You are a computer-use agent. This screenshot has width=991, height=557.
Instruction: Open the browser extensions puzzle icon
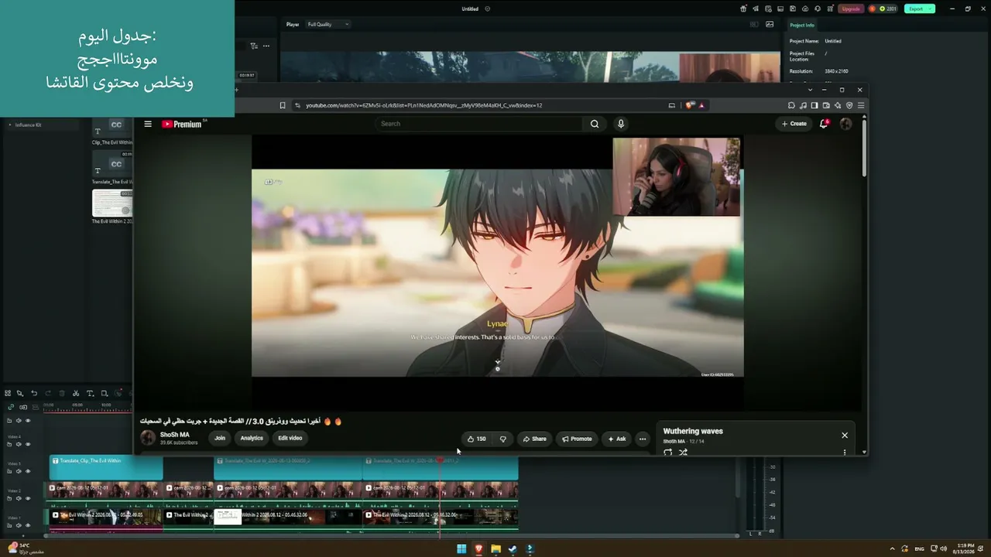791,105
